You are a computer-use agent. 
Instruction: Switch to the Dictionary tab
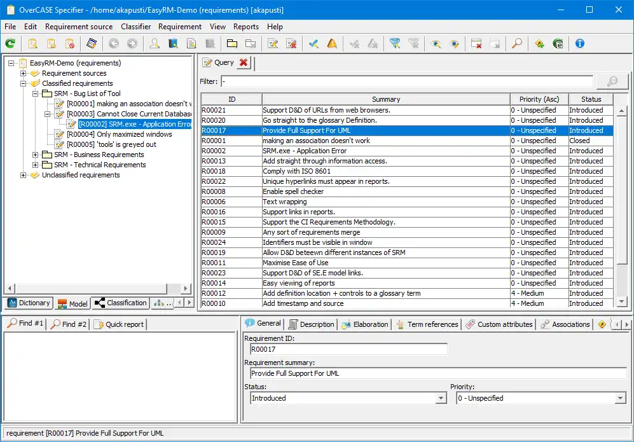pos(29,303)
